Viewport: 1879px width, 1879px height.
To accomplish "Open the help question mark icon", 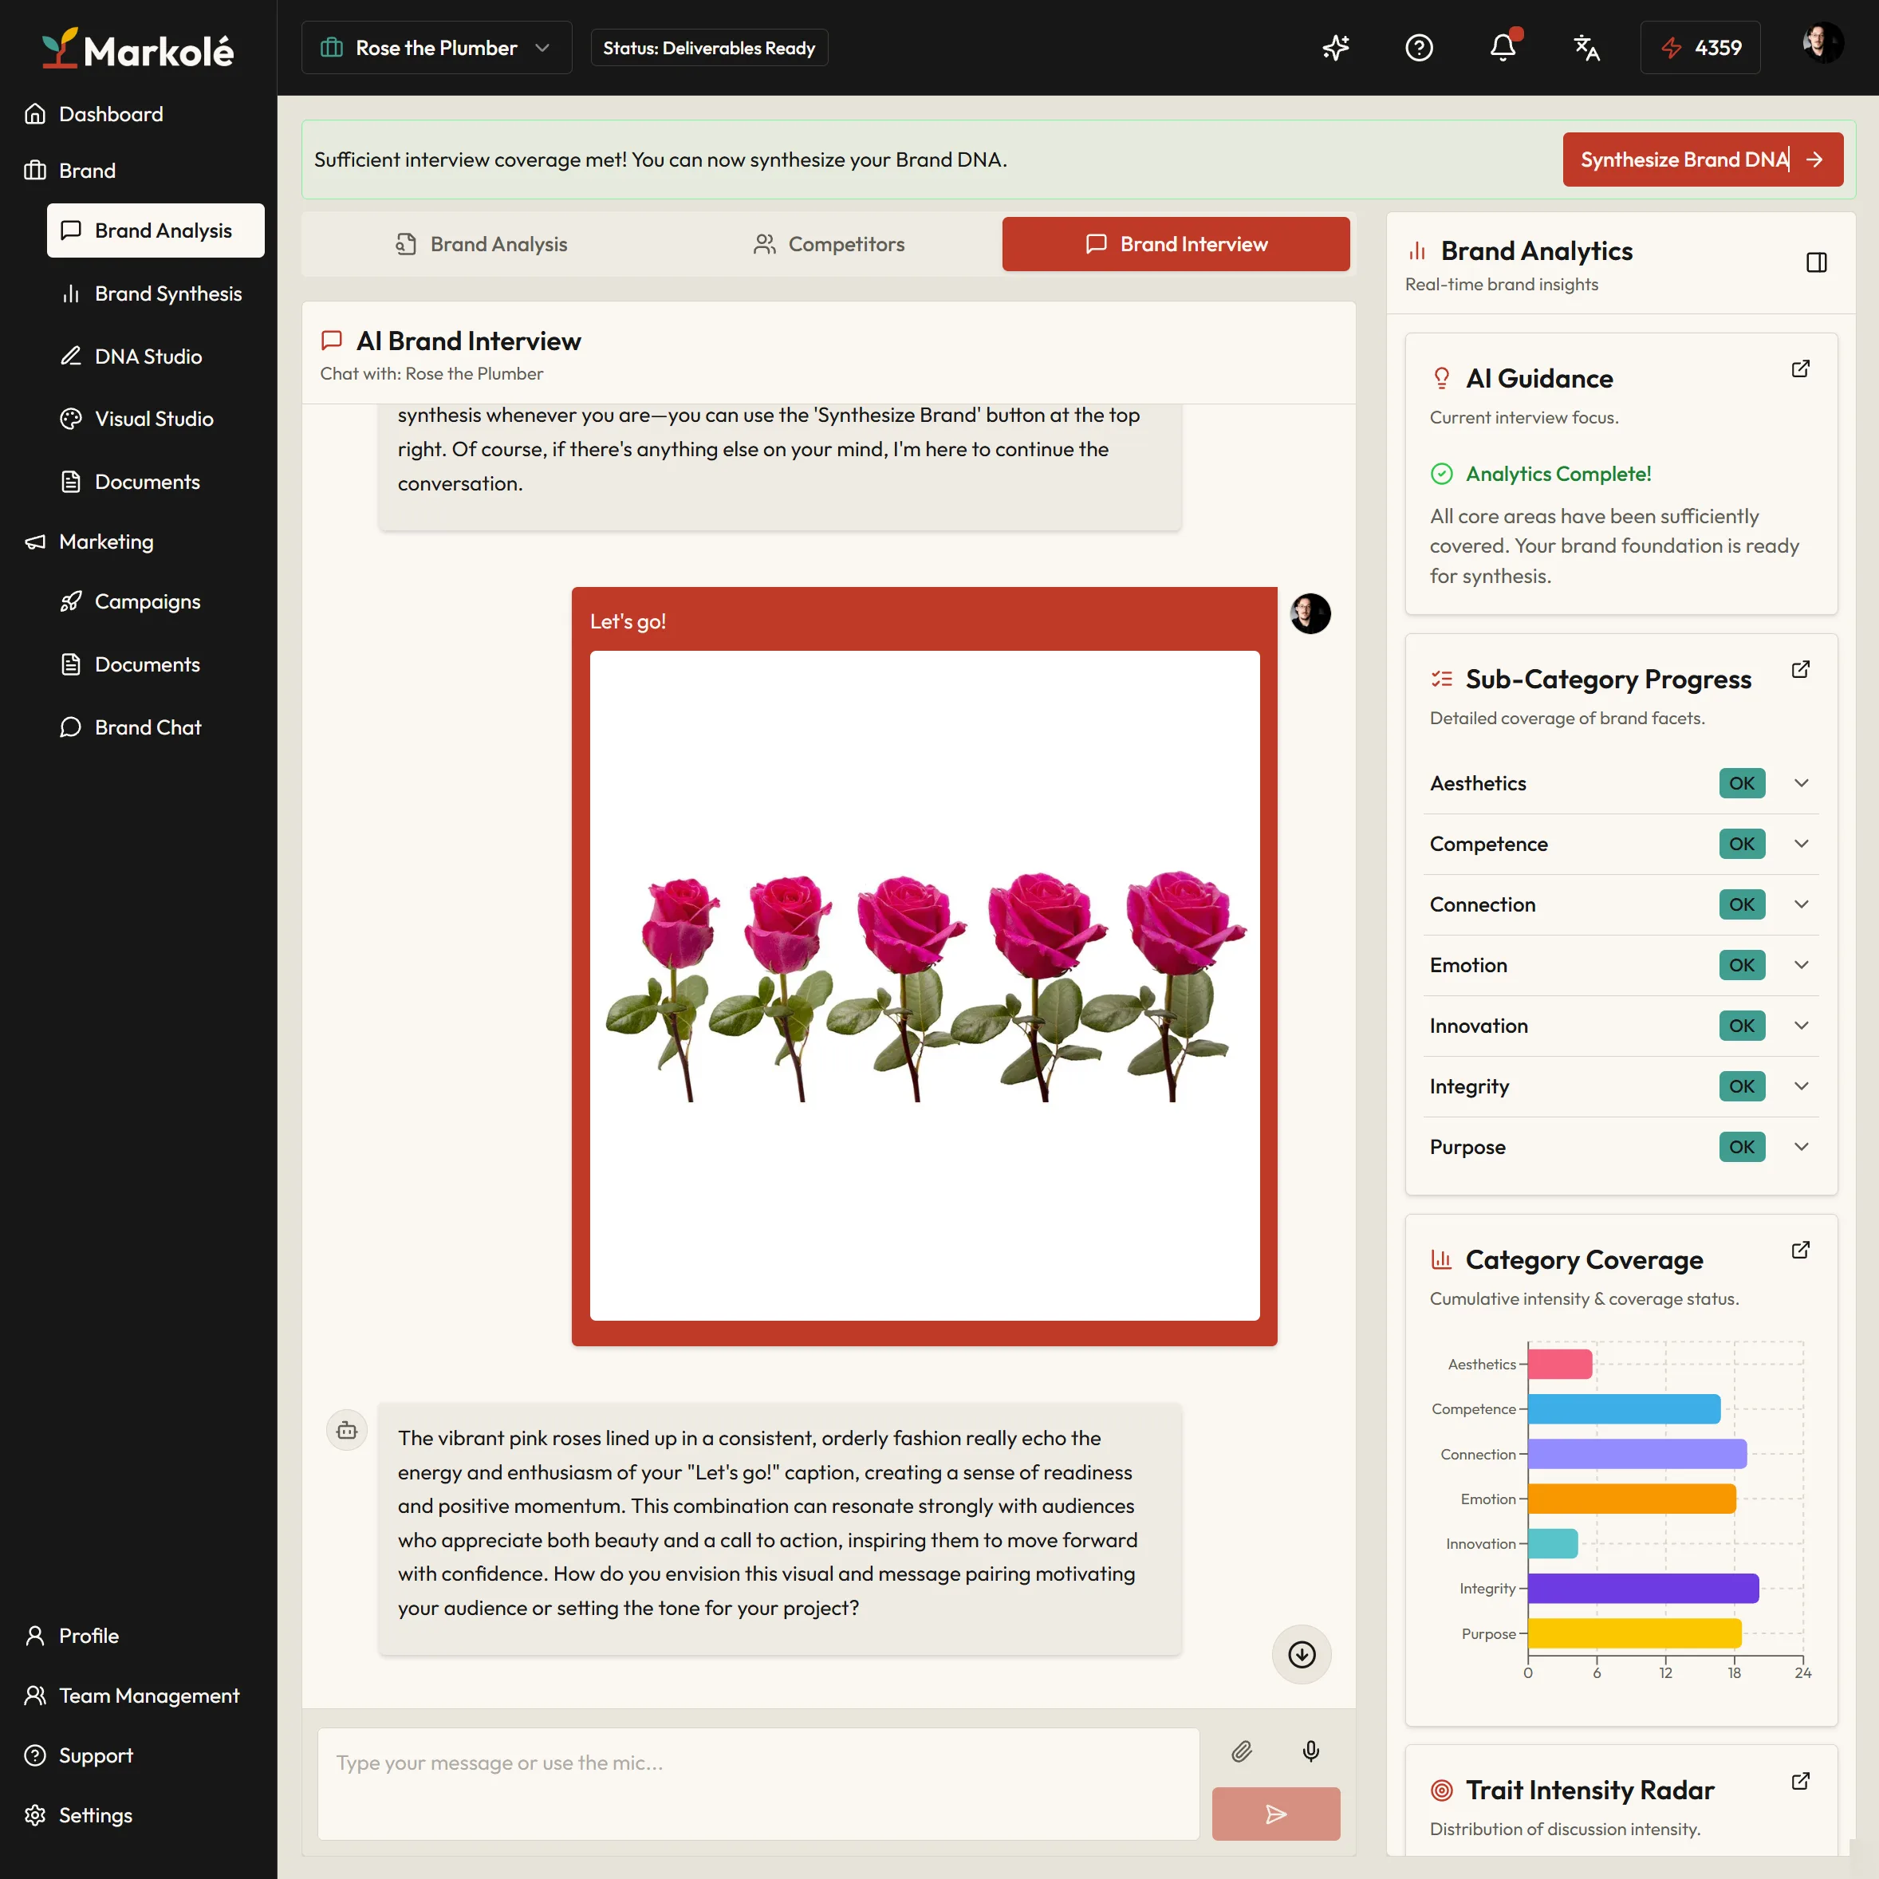I will pyautogui.click(x=1419, y=48).
